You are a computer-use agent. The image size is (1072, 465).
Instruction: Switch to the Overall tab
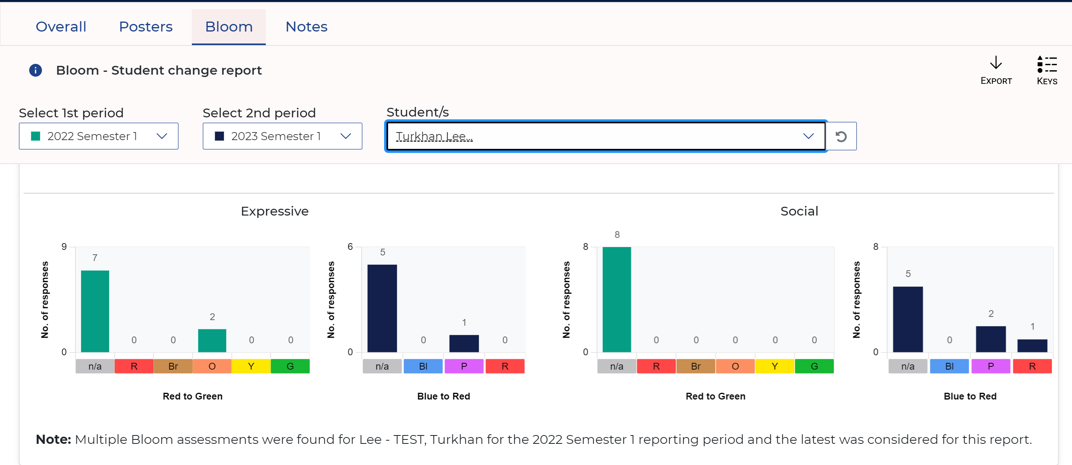pyautogui.click(x=61, y=27)
